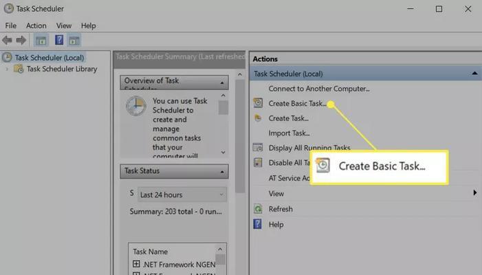Click Import Task... action
This screenshot has width=482, height=275.
point(289,133)
